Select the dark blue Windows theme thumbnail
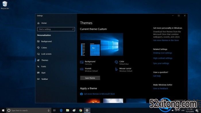The height and width of the screenshot is (113, 201). (136, 101)
